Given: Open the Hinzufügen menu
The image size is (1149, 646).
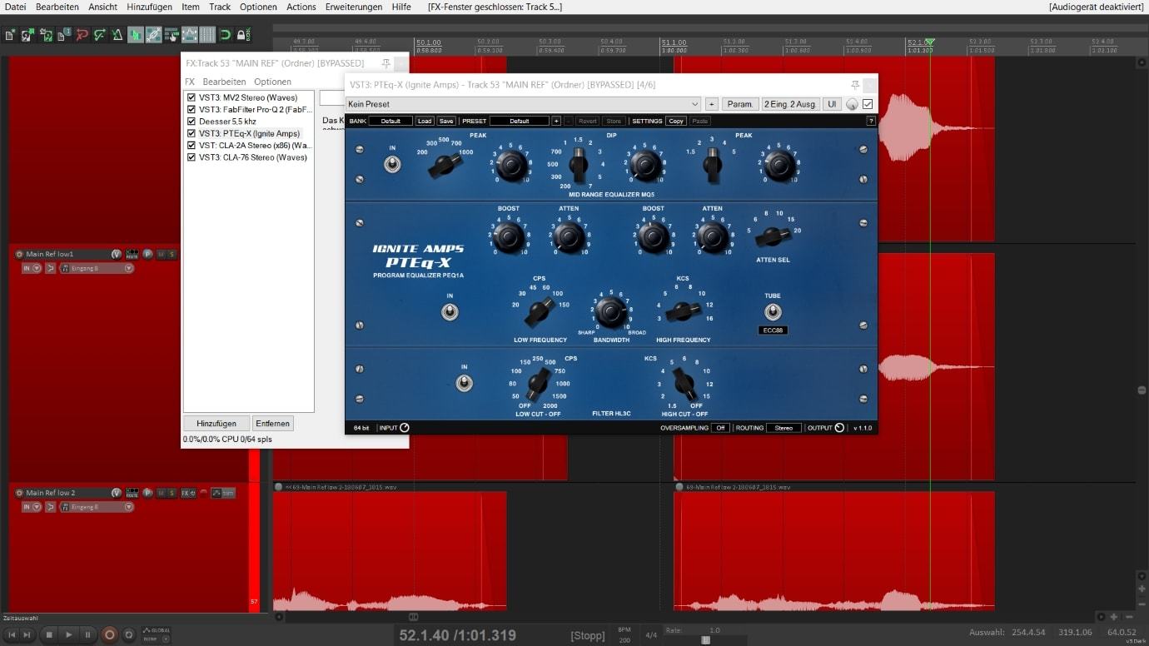Looking at the screenshot, I should [x=149, y=7].
